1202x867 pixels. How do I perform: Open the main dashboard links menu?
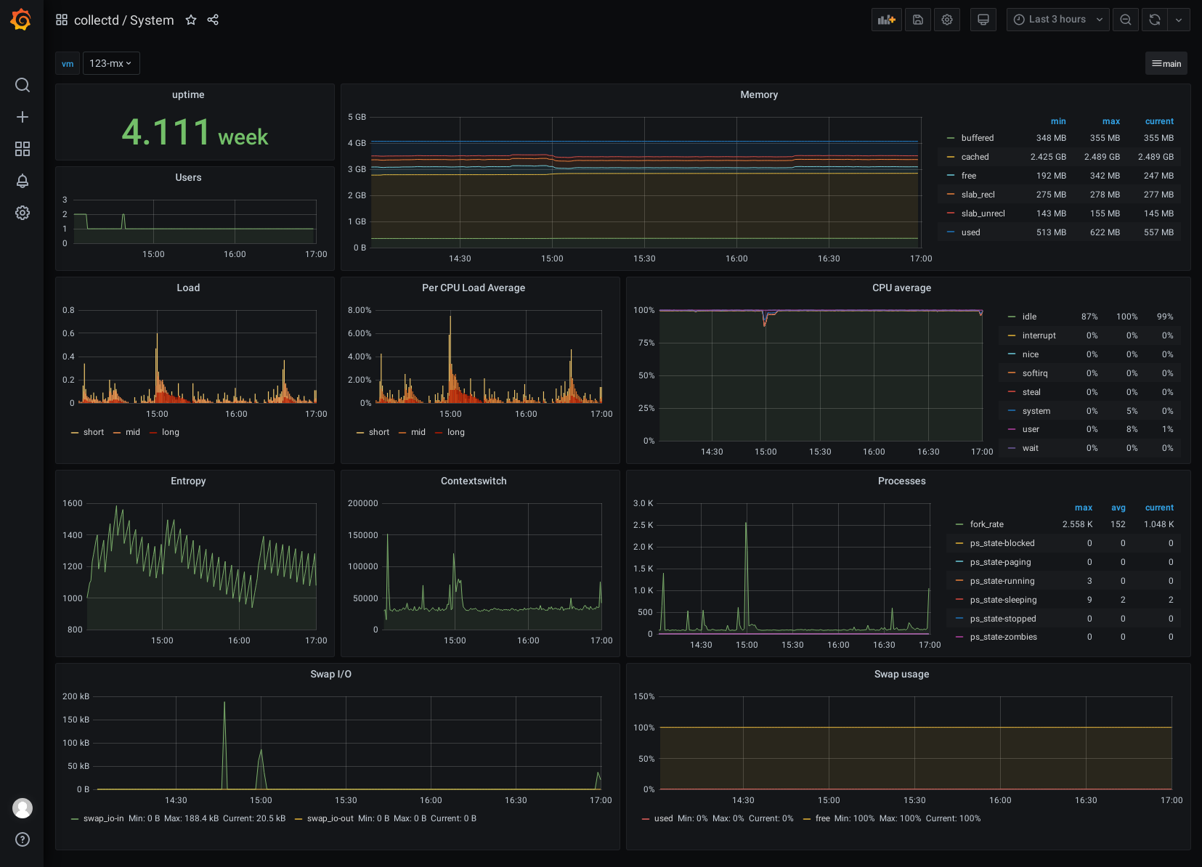tap(1166, 63)
